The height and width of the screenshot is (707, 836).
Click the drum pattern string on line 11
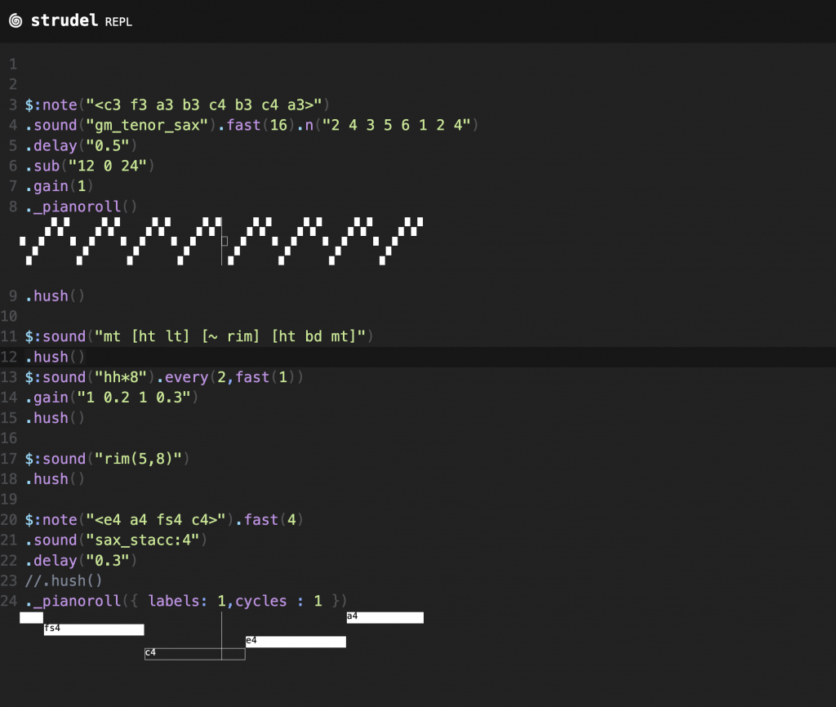(229, 336)
